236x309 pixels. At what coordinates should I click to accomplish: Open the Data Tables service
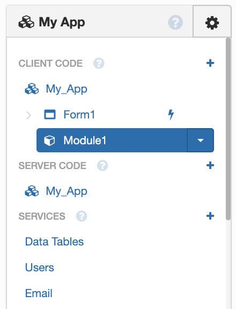[54, 242]
